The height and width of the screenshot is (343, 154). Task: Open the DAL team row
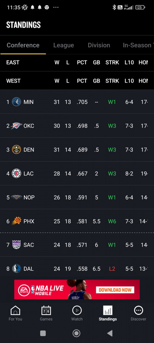(x=77, y=269)
